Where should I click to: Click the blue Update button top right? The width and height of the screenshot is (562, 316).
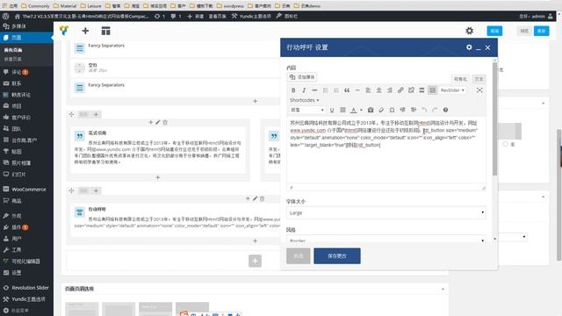coord(541,31)
